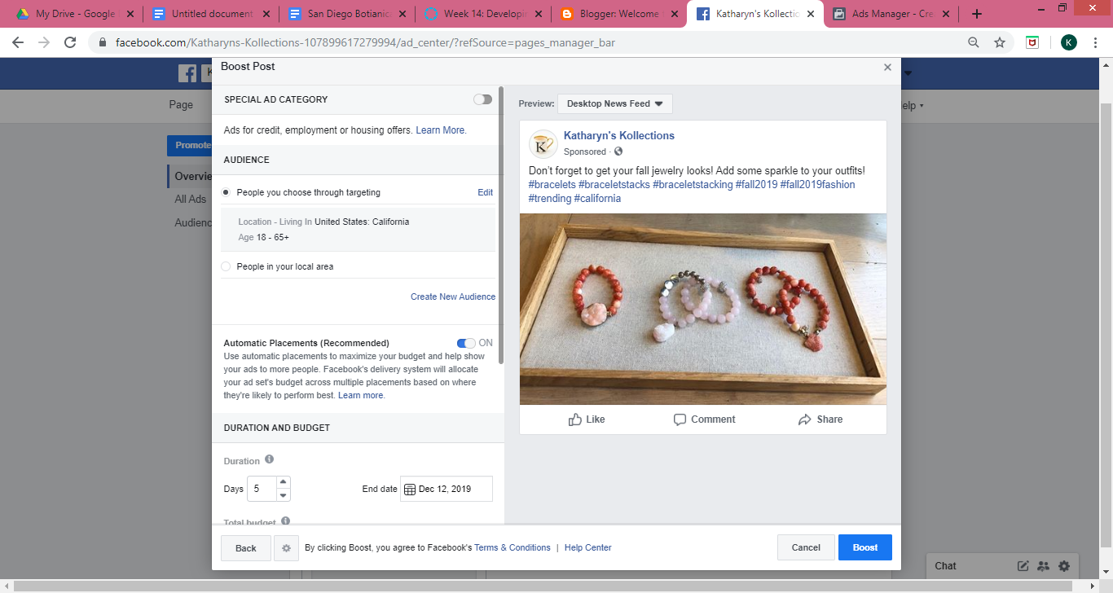Click the Share icon in ad preview

[x=804, y=419]
